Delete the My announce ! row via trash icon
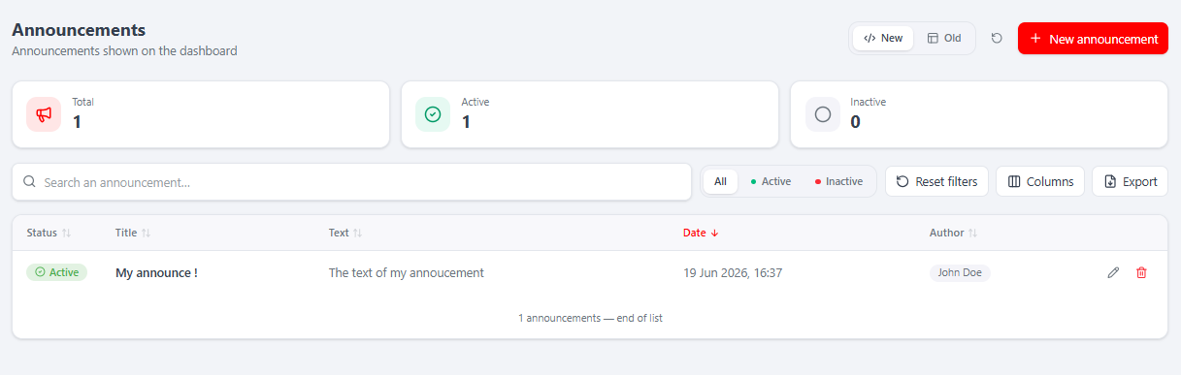This screenshot has height=375, width=1181. [1141, 273]
